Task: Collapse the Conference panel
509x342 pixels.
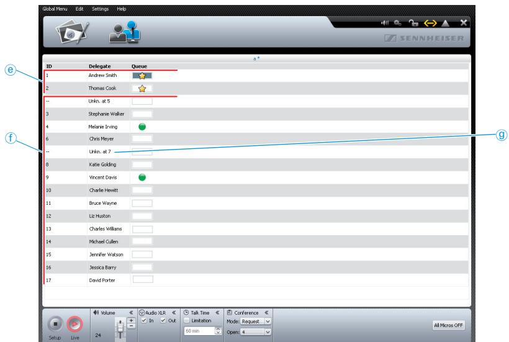Action: point(266,312)
